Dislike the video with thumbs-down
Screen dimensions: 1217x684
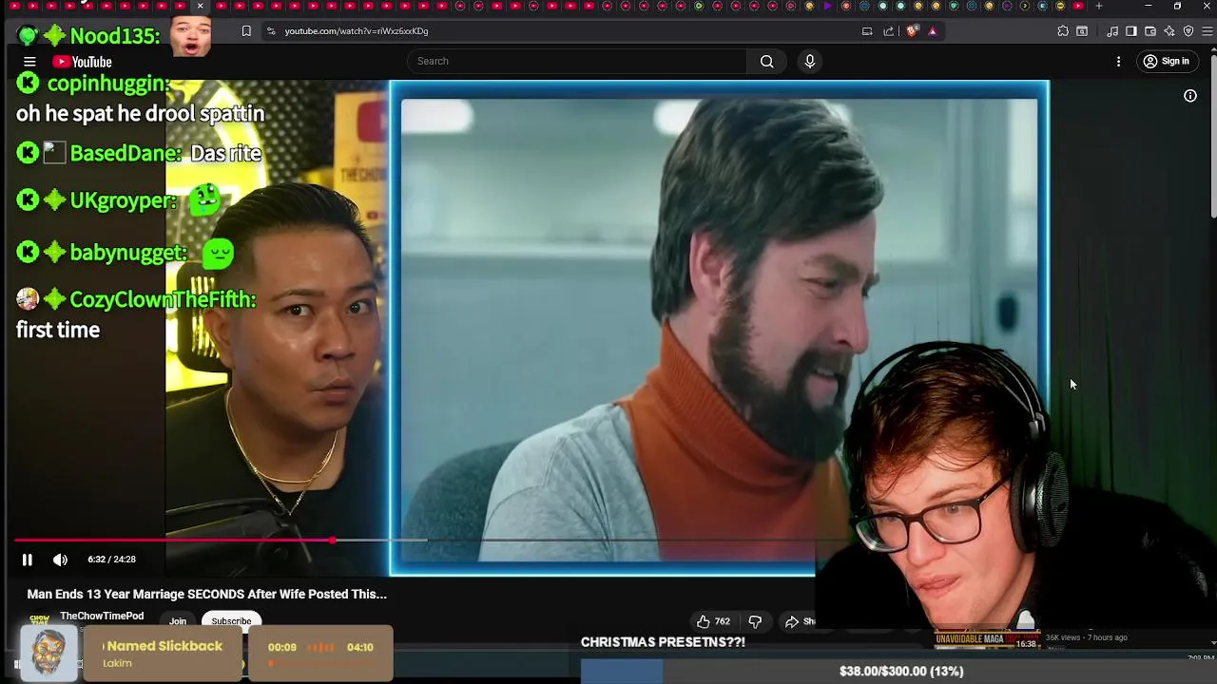[755, 621]
